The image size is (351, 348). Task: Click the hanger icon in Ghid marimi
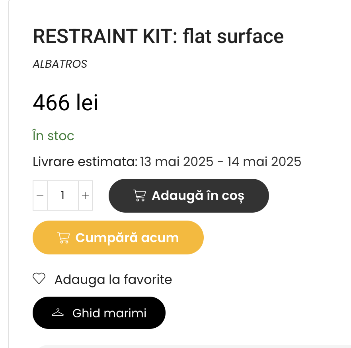pos(58,313)
